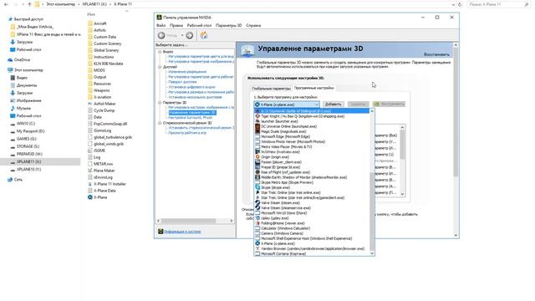Viewport: 535px width, 301px height.
Task: Choose Microsoft Edge entry in program list
Action: click(285, 137)
